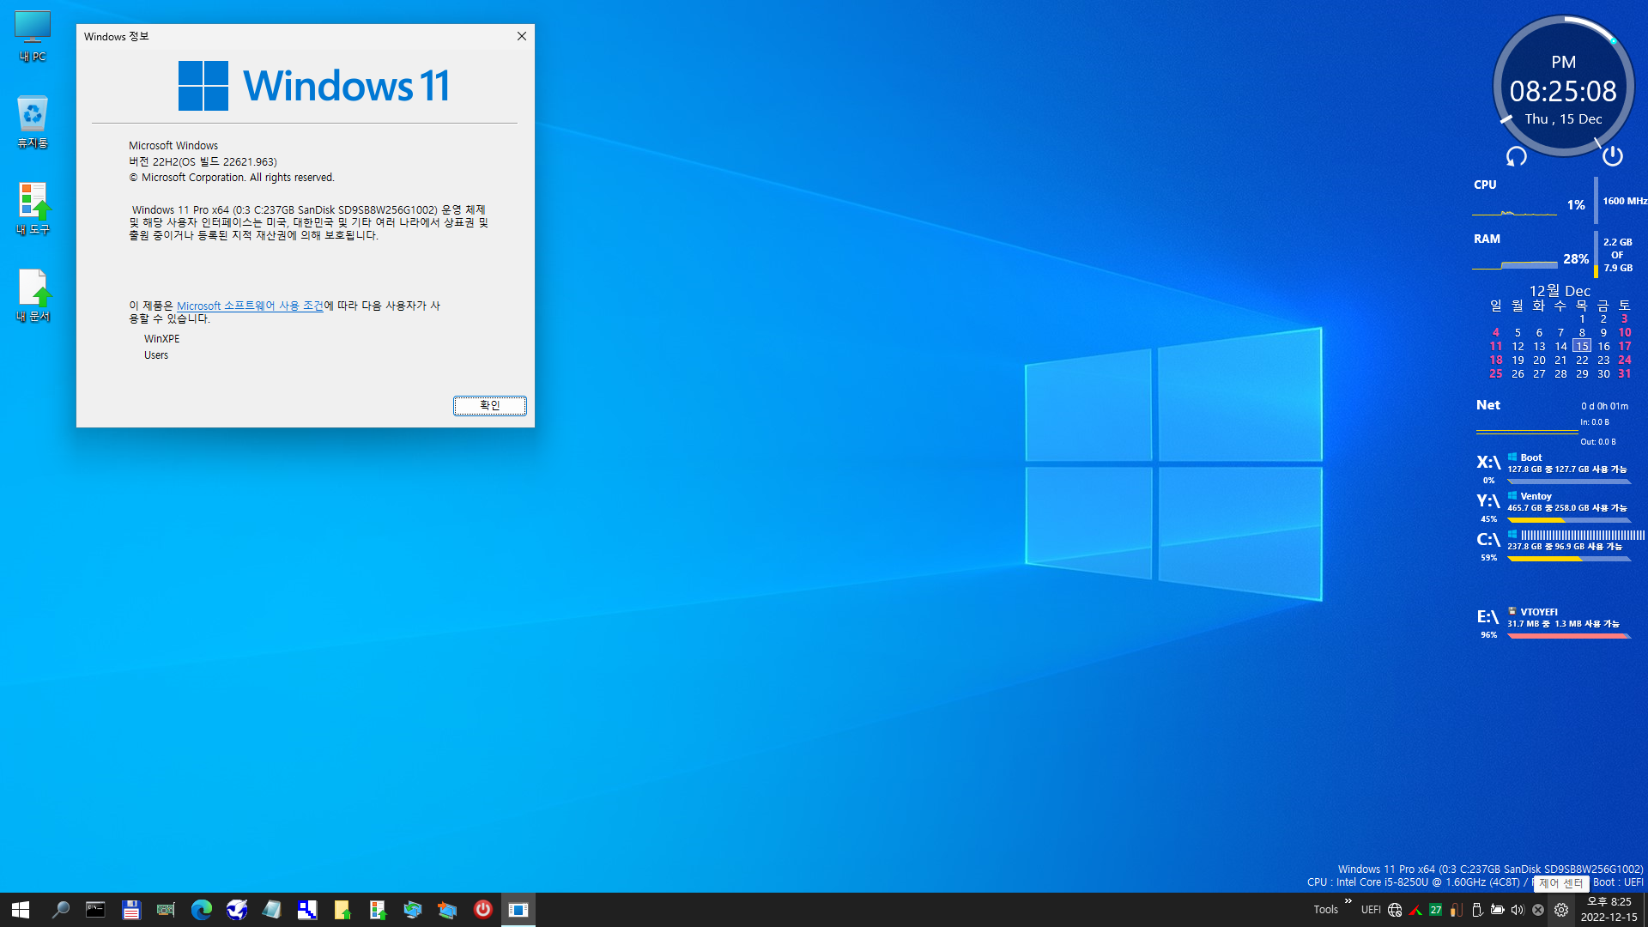Open the magnifier search icon in taskbar
The image size is (1648, 927).
(60, 910)
